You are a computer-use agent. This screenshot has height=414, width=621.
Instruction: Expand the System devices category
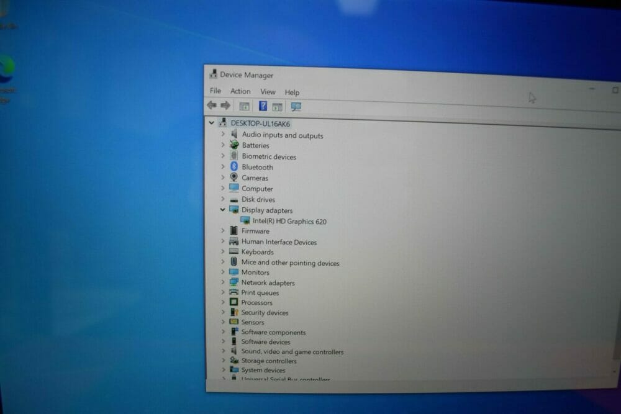[224, 369]
